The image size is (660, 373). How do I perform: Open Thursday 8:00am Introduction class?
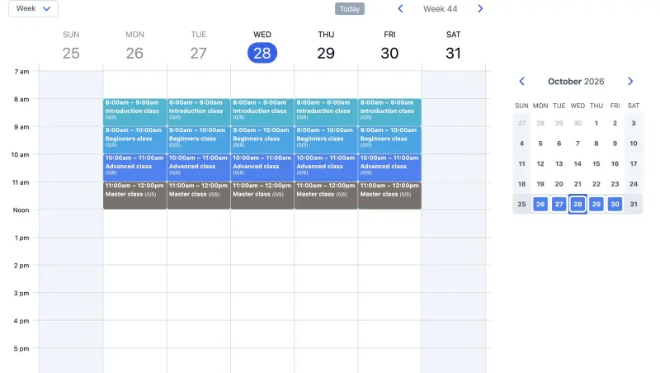[x=326, y=112]
